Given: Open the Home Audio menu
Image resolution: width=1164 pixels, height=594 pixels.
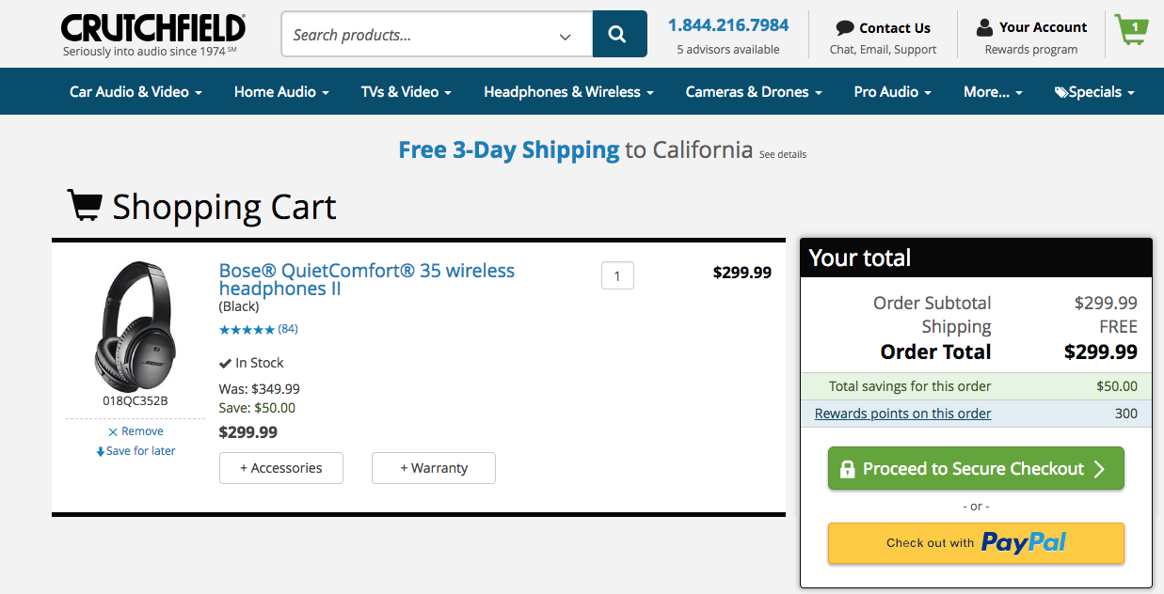Looking at the screenshot, I should [x=281, y=92].
